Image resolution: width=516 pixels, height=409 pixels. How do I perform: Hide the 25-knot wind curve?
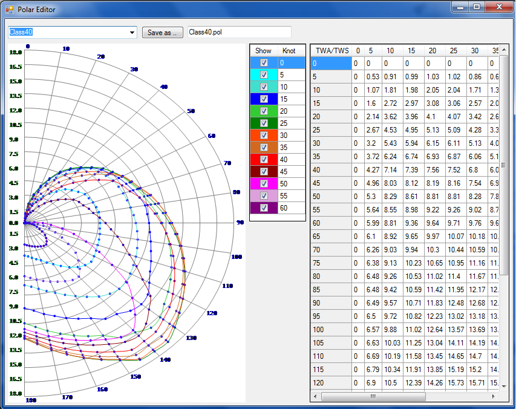coord(264,123)
